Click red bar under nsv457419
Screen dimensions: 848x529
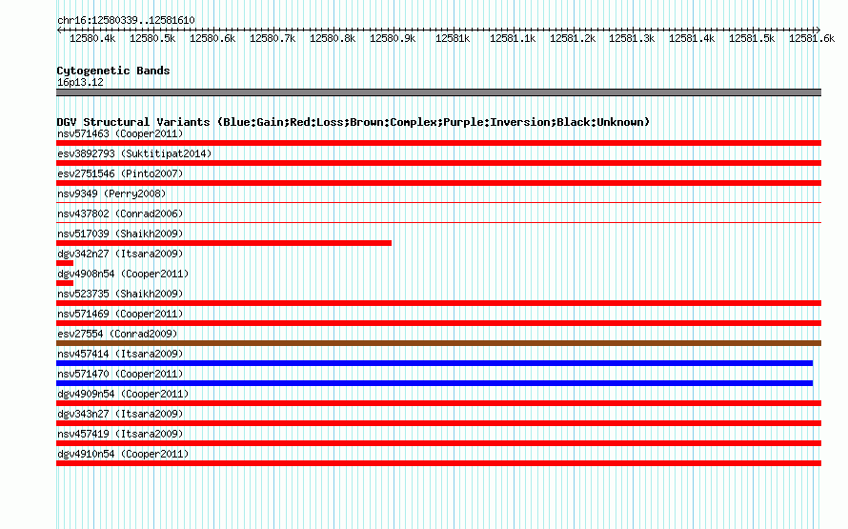click(438, 443)
